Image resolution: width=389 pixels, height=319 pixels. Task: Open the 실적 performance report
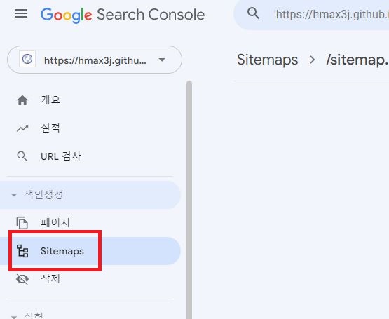click(x=50, y=128)
